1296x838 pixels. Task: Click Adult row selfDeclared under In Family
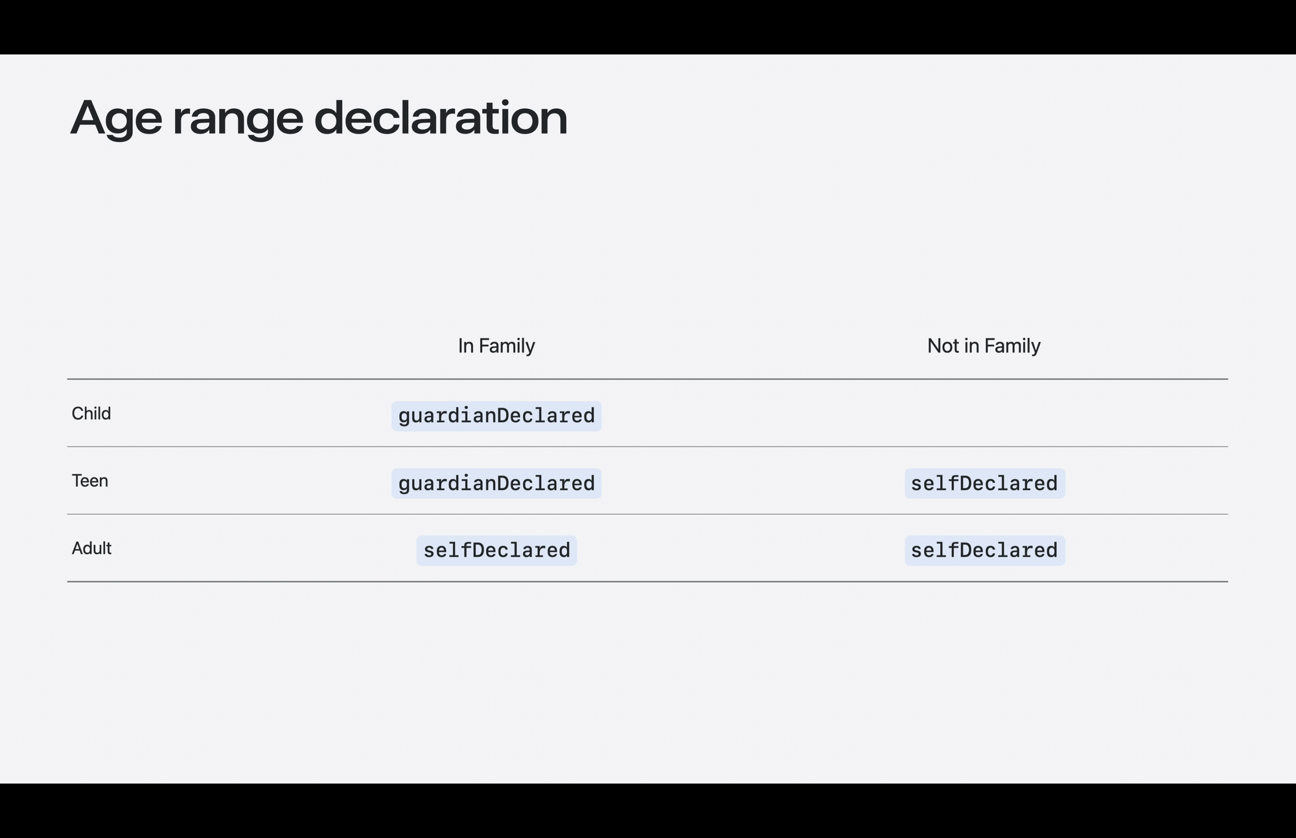coord(496,551)
